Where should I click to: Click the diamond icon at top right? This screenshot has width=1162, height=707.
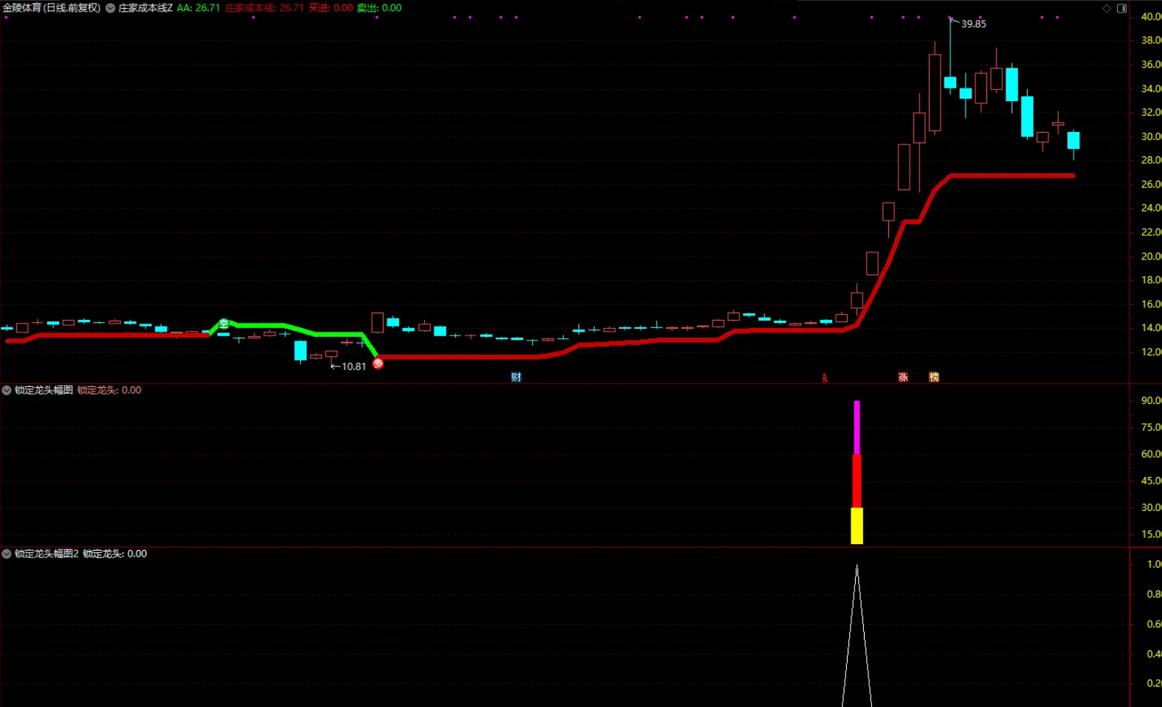pos(1107,8)
